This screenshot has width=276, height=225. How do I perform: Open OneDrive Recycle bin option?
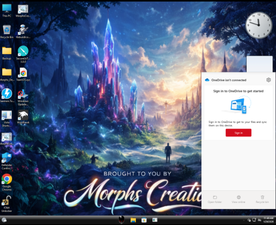[262, 200]
